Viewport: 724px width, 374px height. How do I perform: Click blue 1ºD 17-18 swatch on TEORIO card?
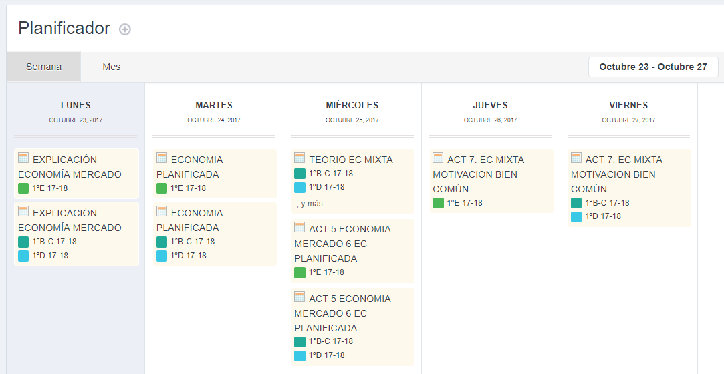click(299, 187)
